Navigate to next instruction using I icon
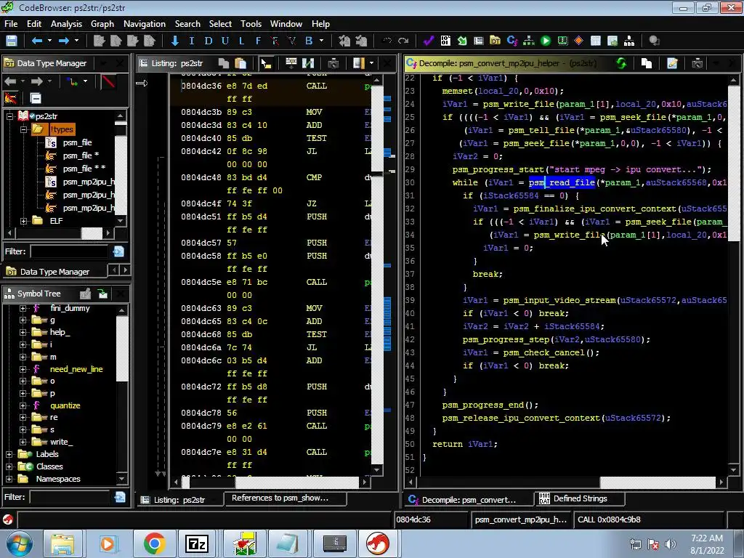 [192, 41]
